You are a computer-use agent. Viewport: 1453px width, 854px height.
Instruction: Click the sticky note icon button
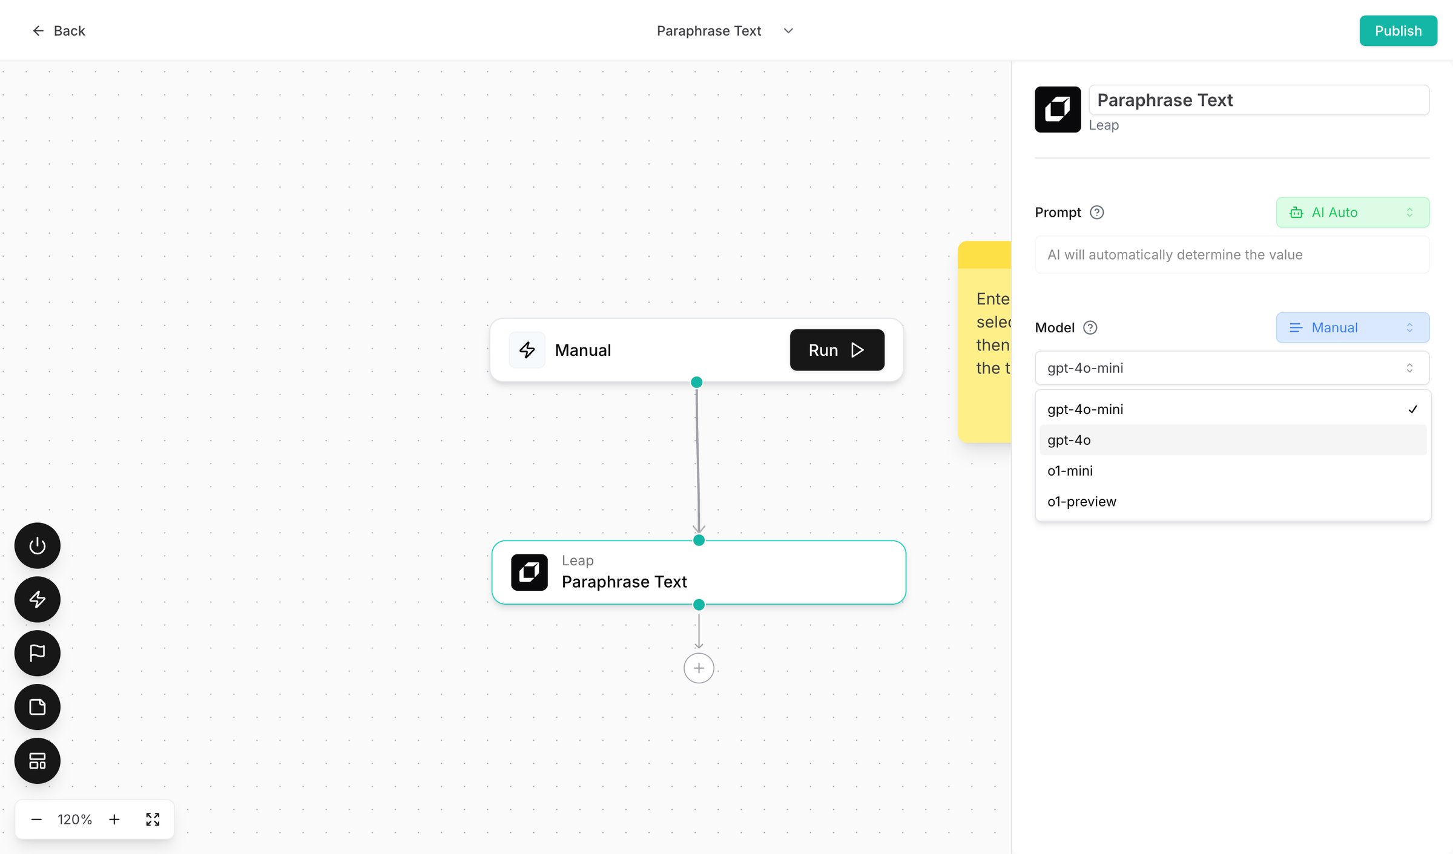coord(38,707)
